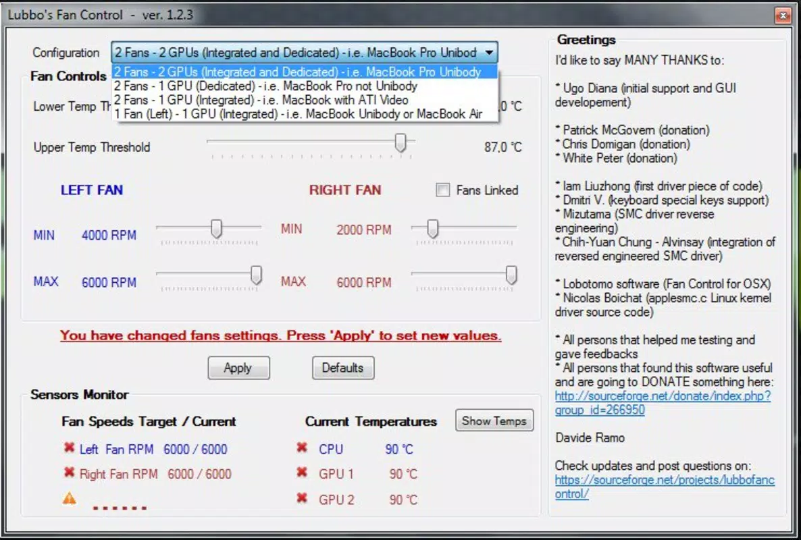The width and height of the screenshot is (801, 540).
Task: Click the LEFT FAN heading
Action: click(x=92, y=190)
